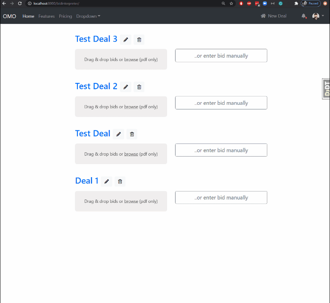
Task: Open the Test Deal 3 title link
Action: tap(96, 39)
